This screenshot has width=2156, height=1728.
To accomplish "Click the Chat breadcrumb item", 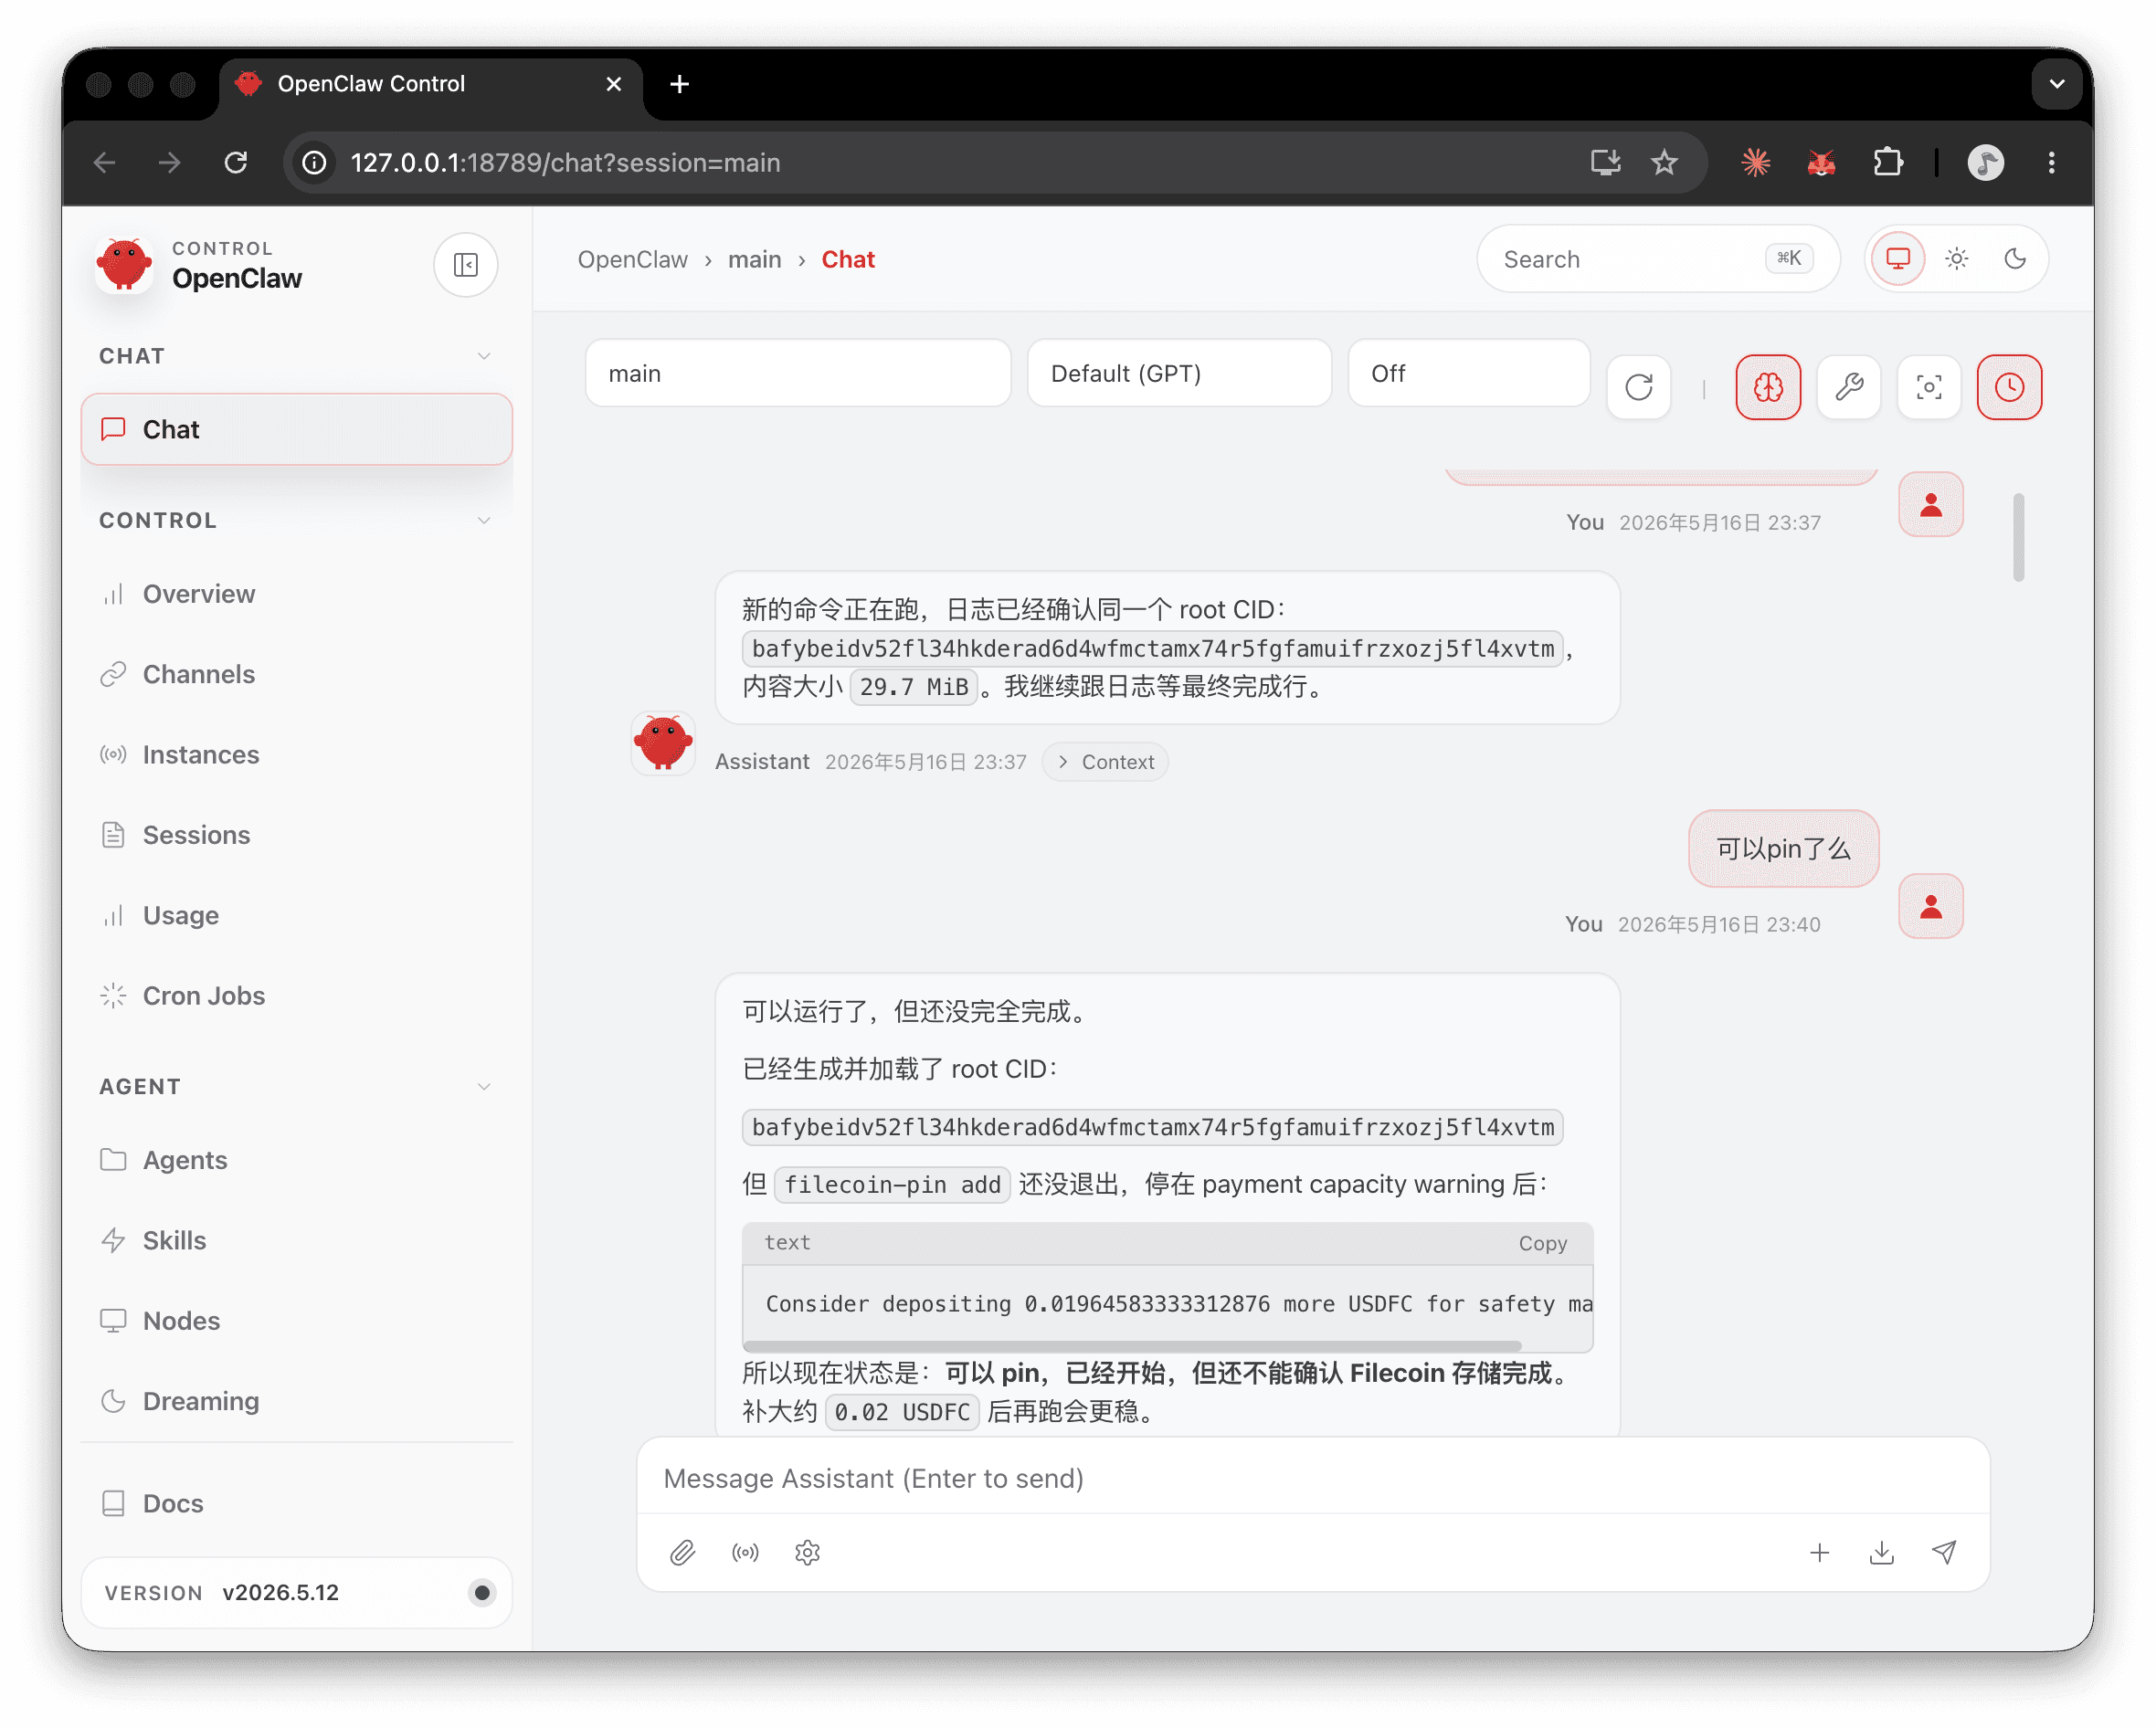I will coord(847,259).
